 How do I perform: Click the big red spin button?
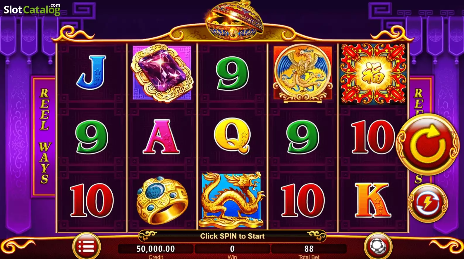tap(428, 145)
